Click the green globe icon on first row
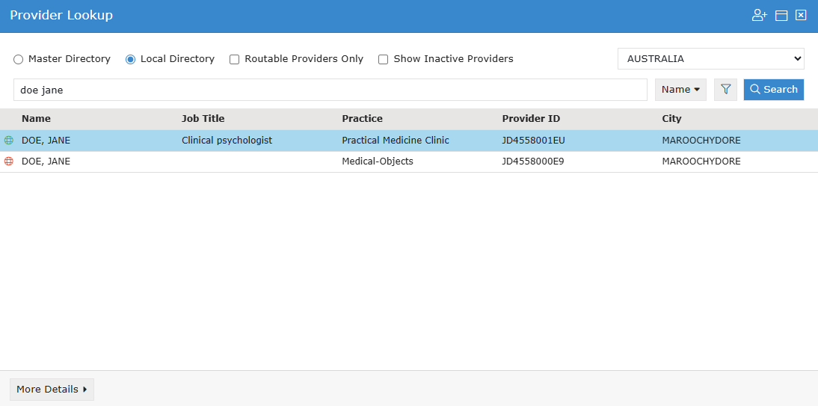The height and width of the screenshot is (406, 818). (9, 141)
